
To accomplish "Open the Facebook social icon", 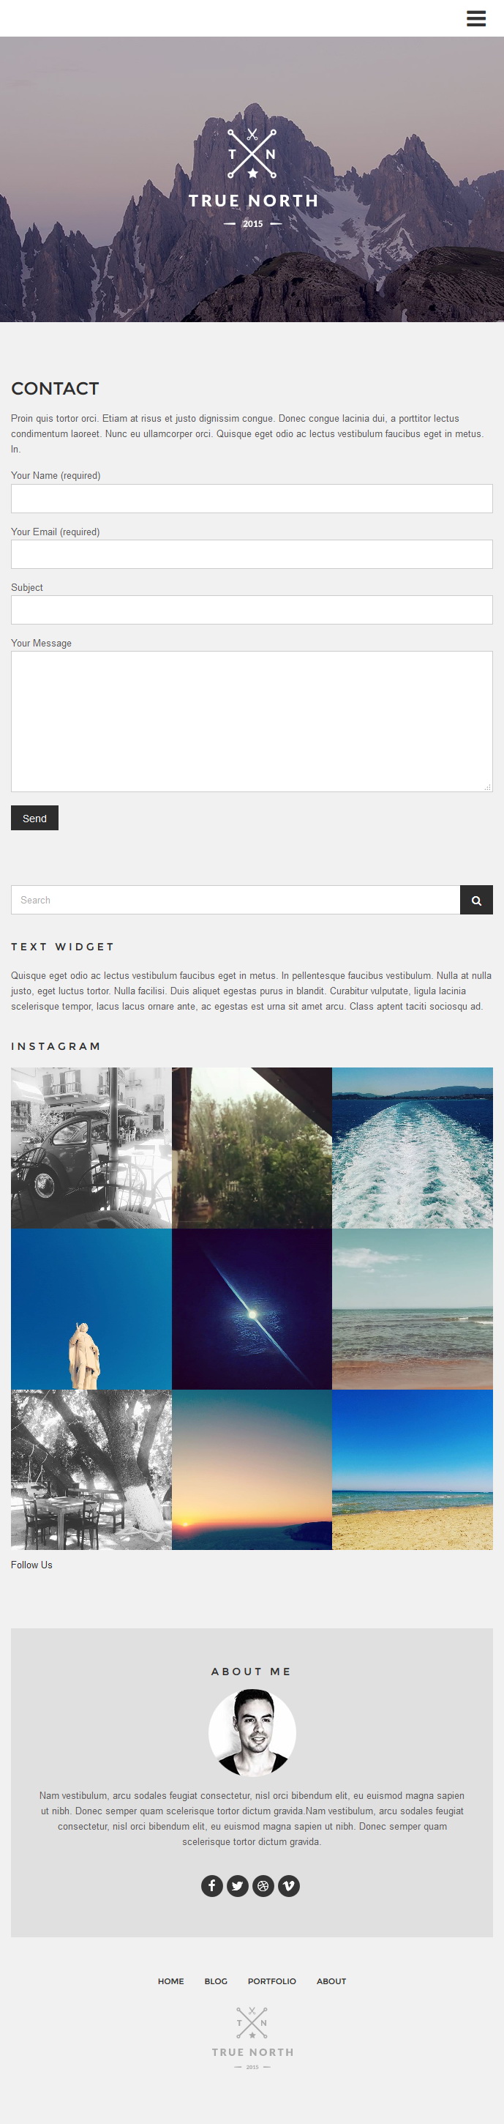I will pyautogui.click(x=211, y=1886).
